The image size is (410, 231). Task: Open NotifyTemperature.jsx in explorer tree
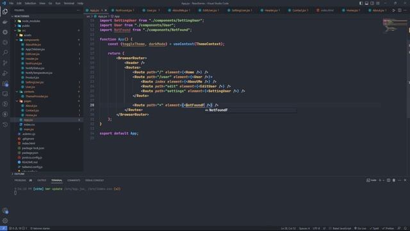pyautogui.click(x=38, y=73)
